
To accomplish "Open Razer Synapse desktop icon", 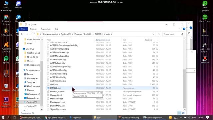I will point(205,6).
